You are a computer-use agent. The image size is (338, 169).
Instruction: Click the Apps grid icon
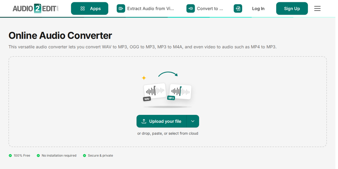click(x=83, y=9)
